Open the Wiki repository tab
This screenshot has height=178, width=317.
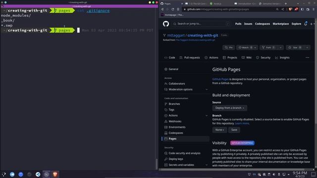tap(247, 57)
